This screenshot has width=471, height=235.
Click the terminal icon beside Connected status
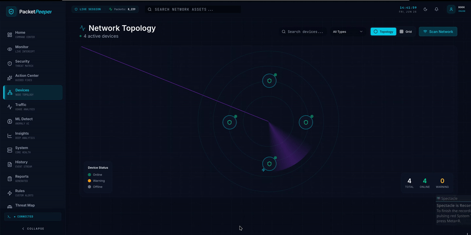coord(9,217)
